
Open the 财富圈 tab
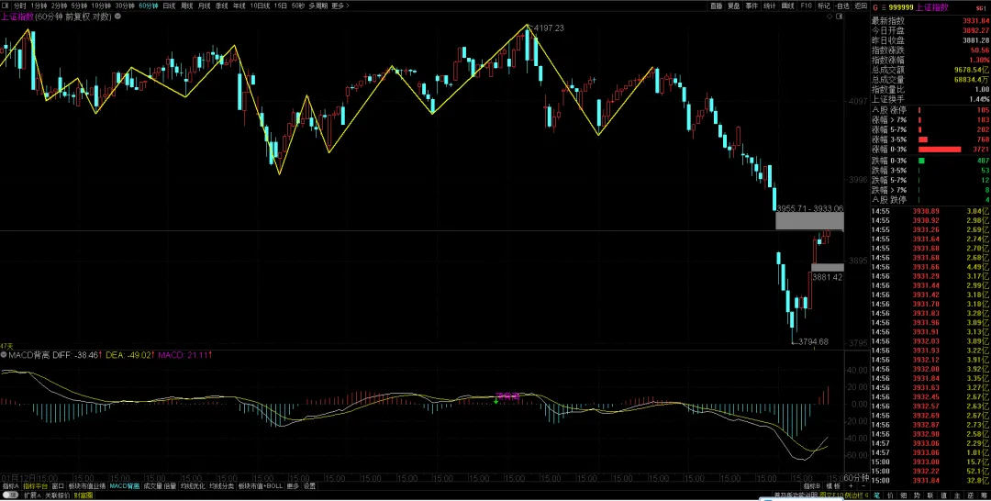(83, 495)
